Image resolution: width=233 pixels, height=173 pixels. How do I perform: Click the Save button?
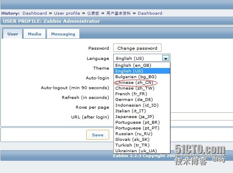(98, 135)
